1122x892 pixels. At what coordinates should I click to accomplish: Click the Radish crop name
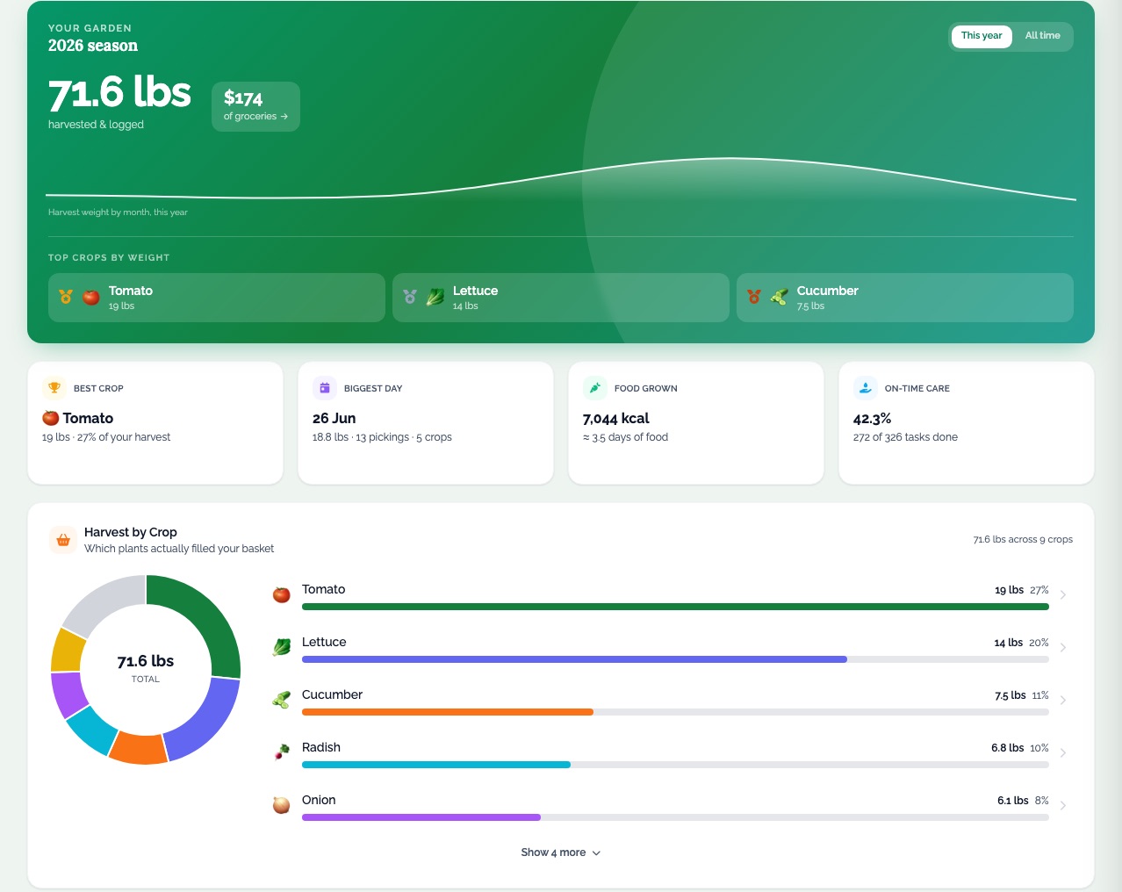click(x=321, y=747)
